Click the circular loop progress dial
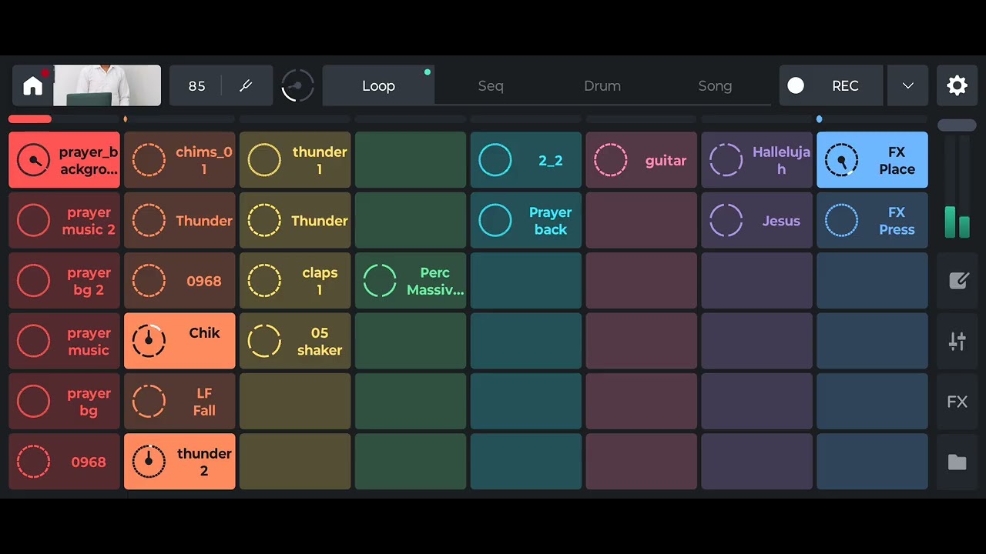 pos(297,85)
